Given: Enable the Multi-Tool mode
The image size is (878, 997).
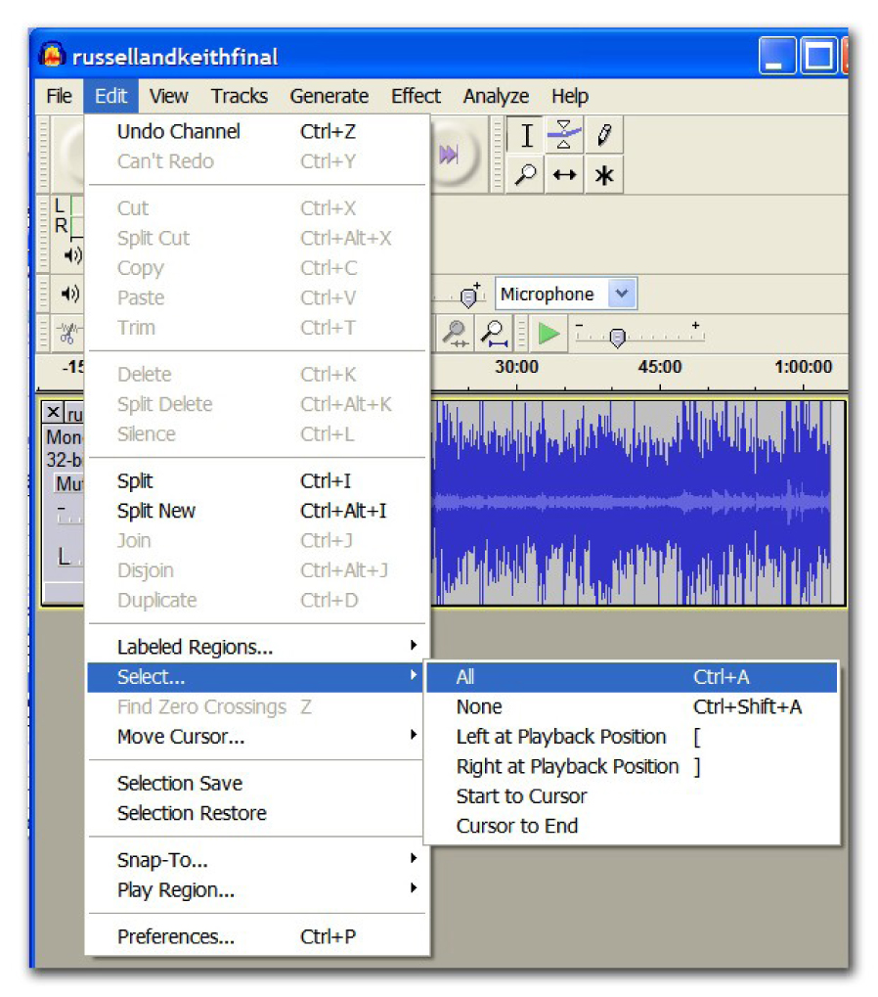Looking at the screenshot, I should (x=603, y=175).
